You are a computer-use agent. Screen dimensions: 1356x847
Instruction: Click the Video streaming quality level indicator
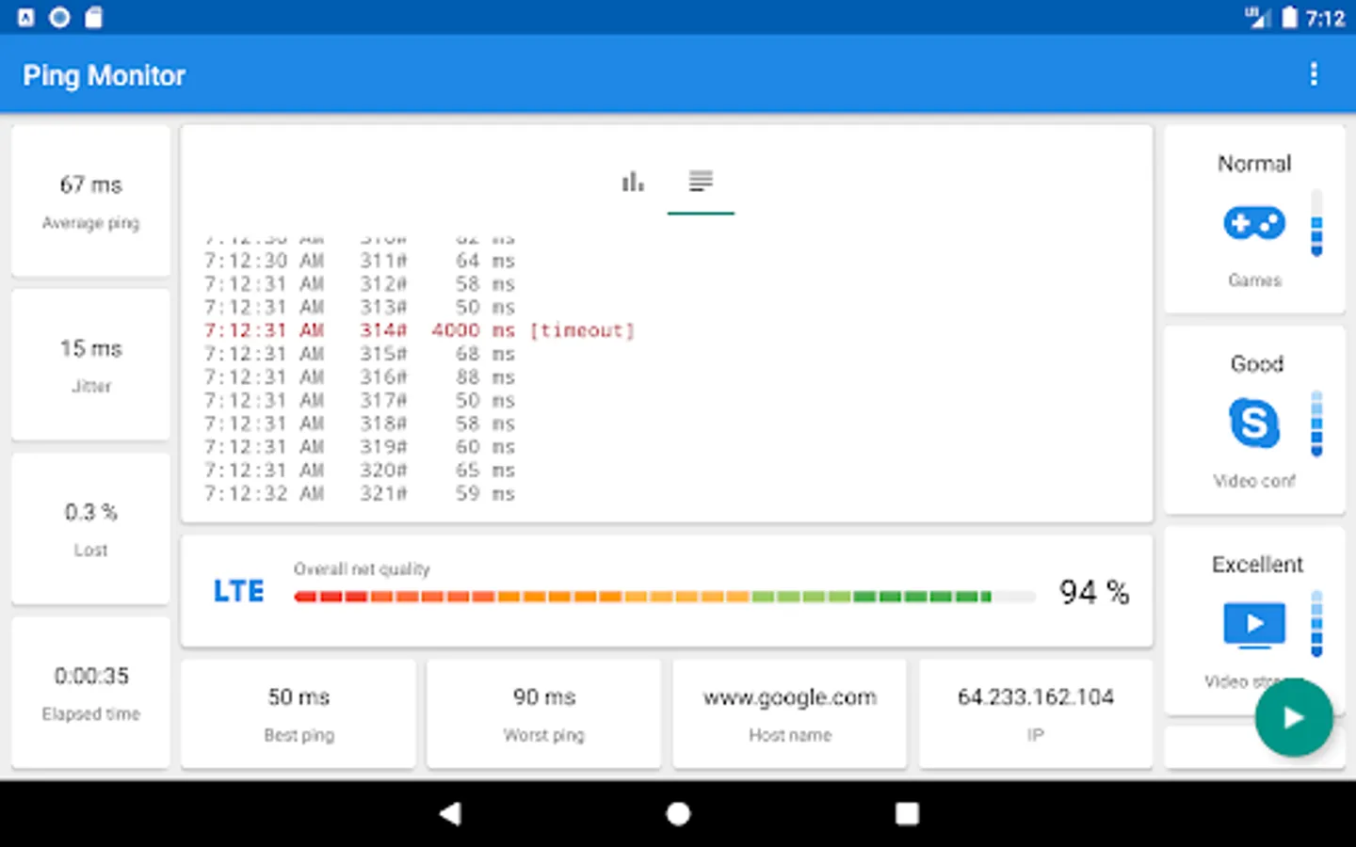click(1316, 624)
